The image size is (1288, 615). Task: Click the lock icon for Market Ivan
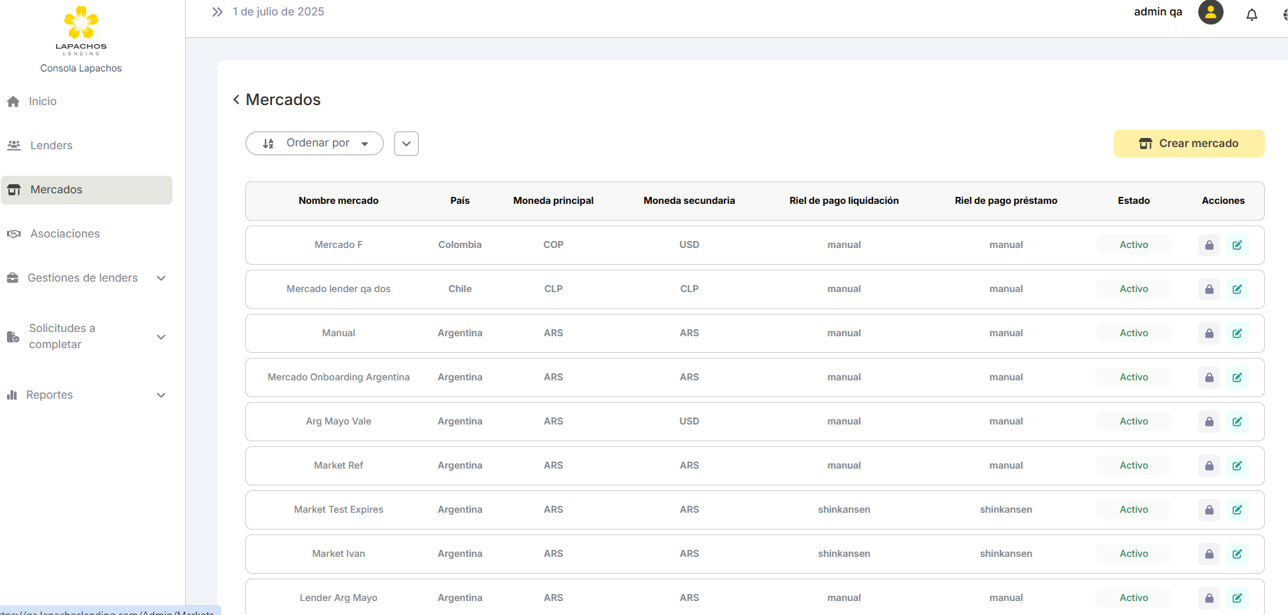click(x=1209, y=554)
